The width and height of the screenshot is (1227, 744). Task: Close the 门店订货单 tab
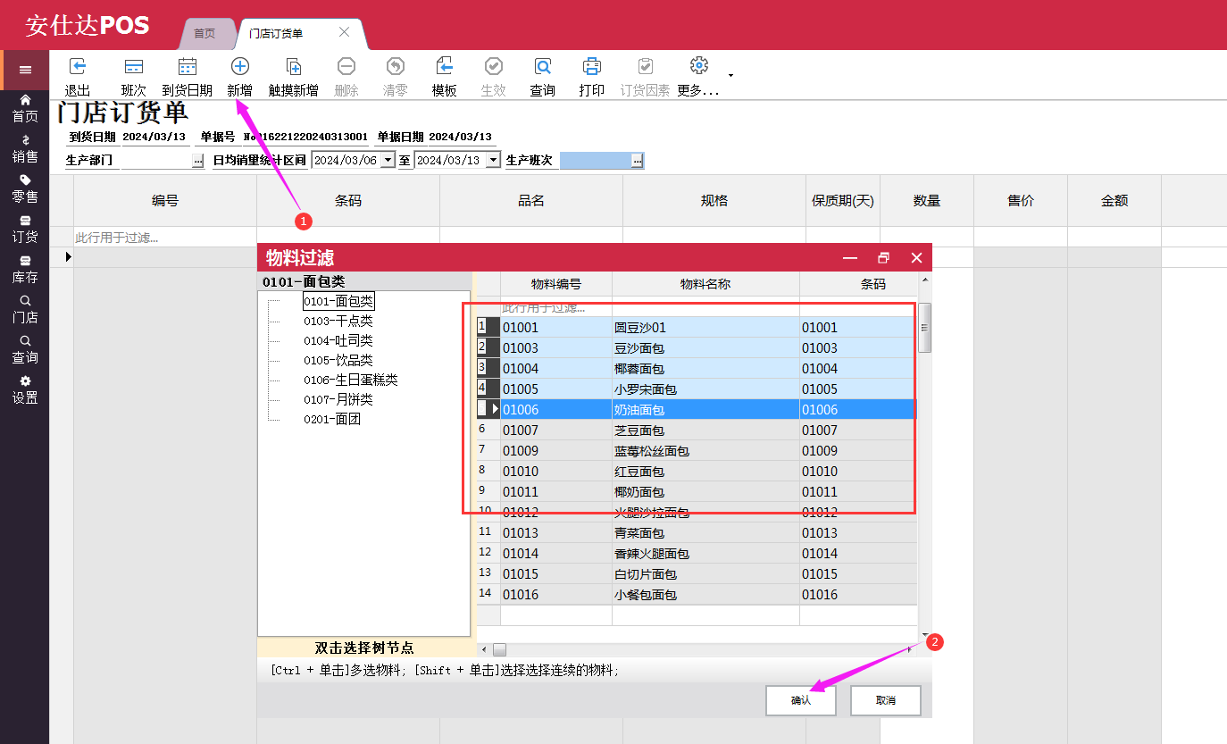tap(344, 32)
